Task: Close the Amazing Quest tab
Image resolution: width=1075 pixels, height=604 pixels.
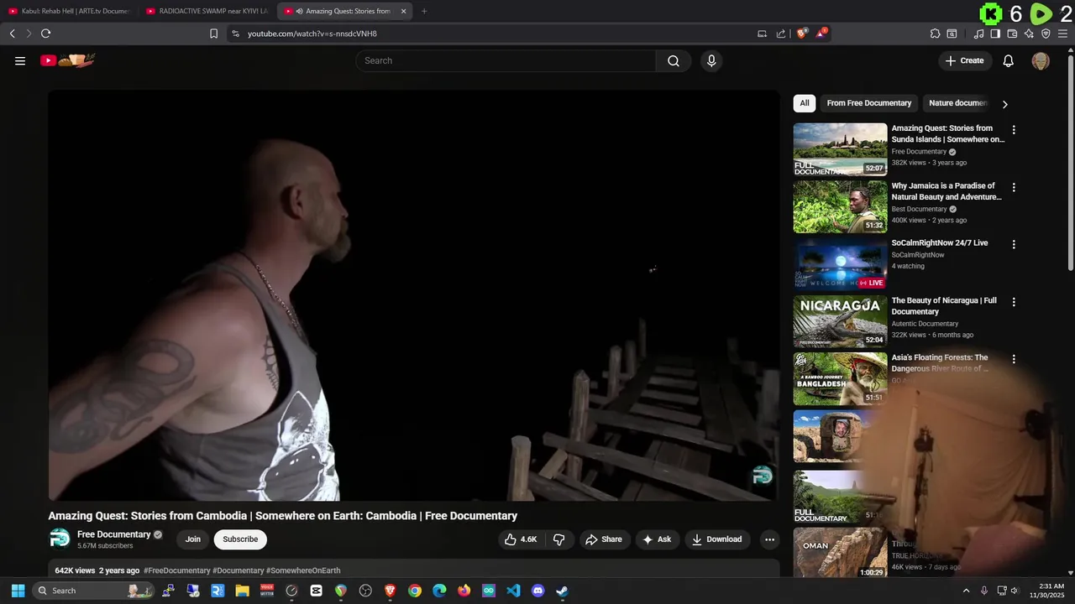Action: (403, 11)
